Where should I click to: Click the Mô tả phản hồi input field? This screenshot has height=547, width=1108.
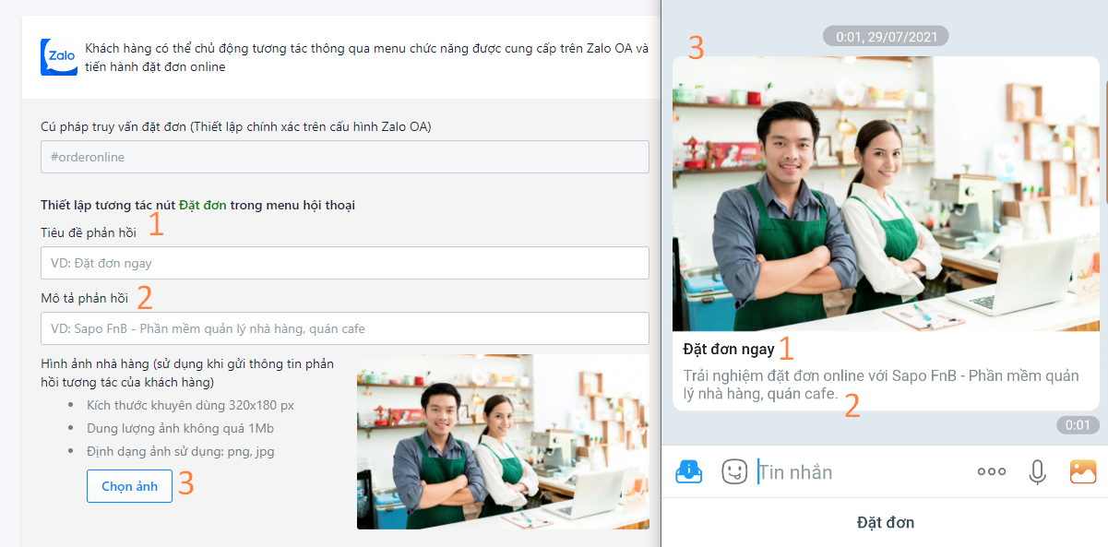click(344, 327)
